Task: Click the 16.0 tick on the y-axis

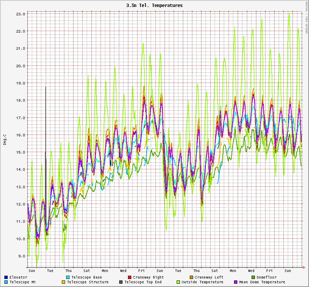Action: [x=21, y=135]
